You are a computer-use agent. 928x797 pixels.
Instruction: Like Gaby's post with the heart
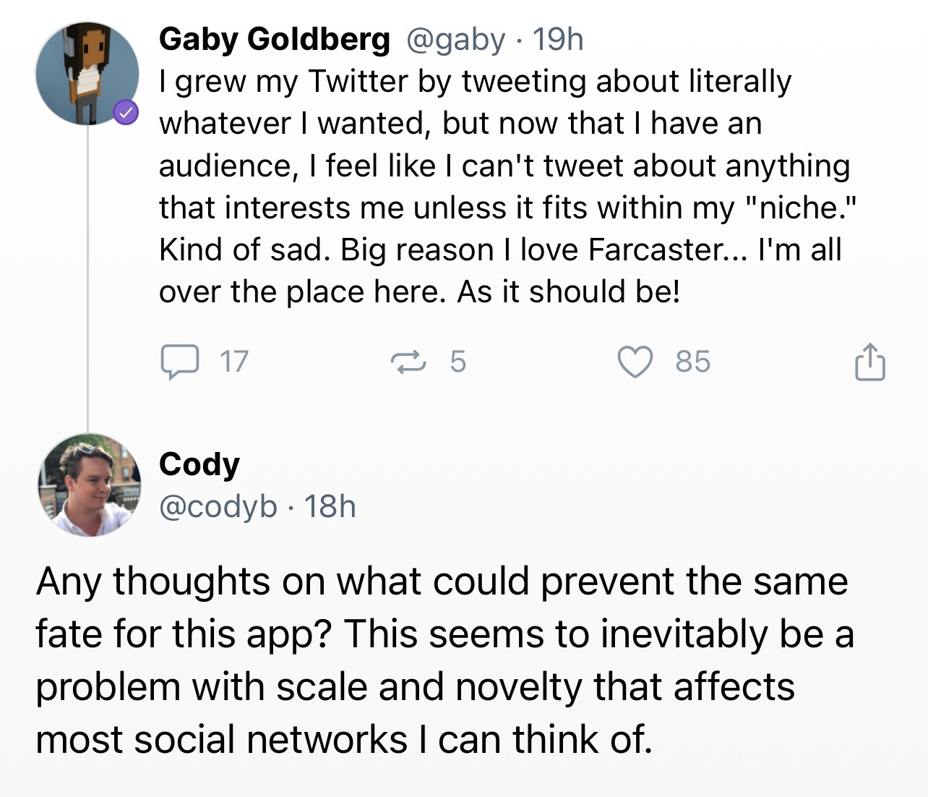[635, 362]
